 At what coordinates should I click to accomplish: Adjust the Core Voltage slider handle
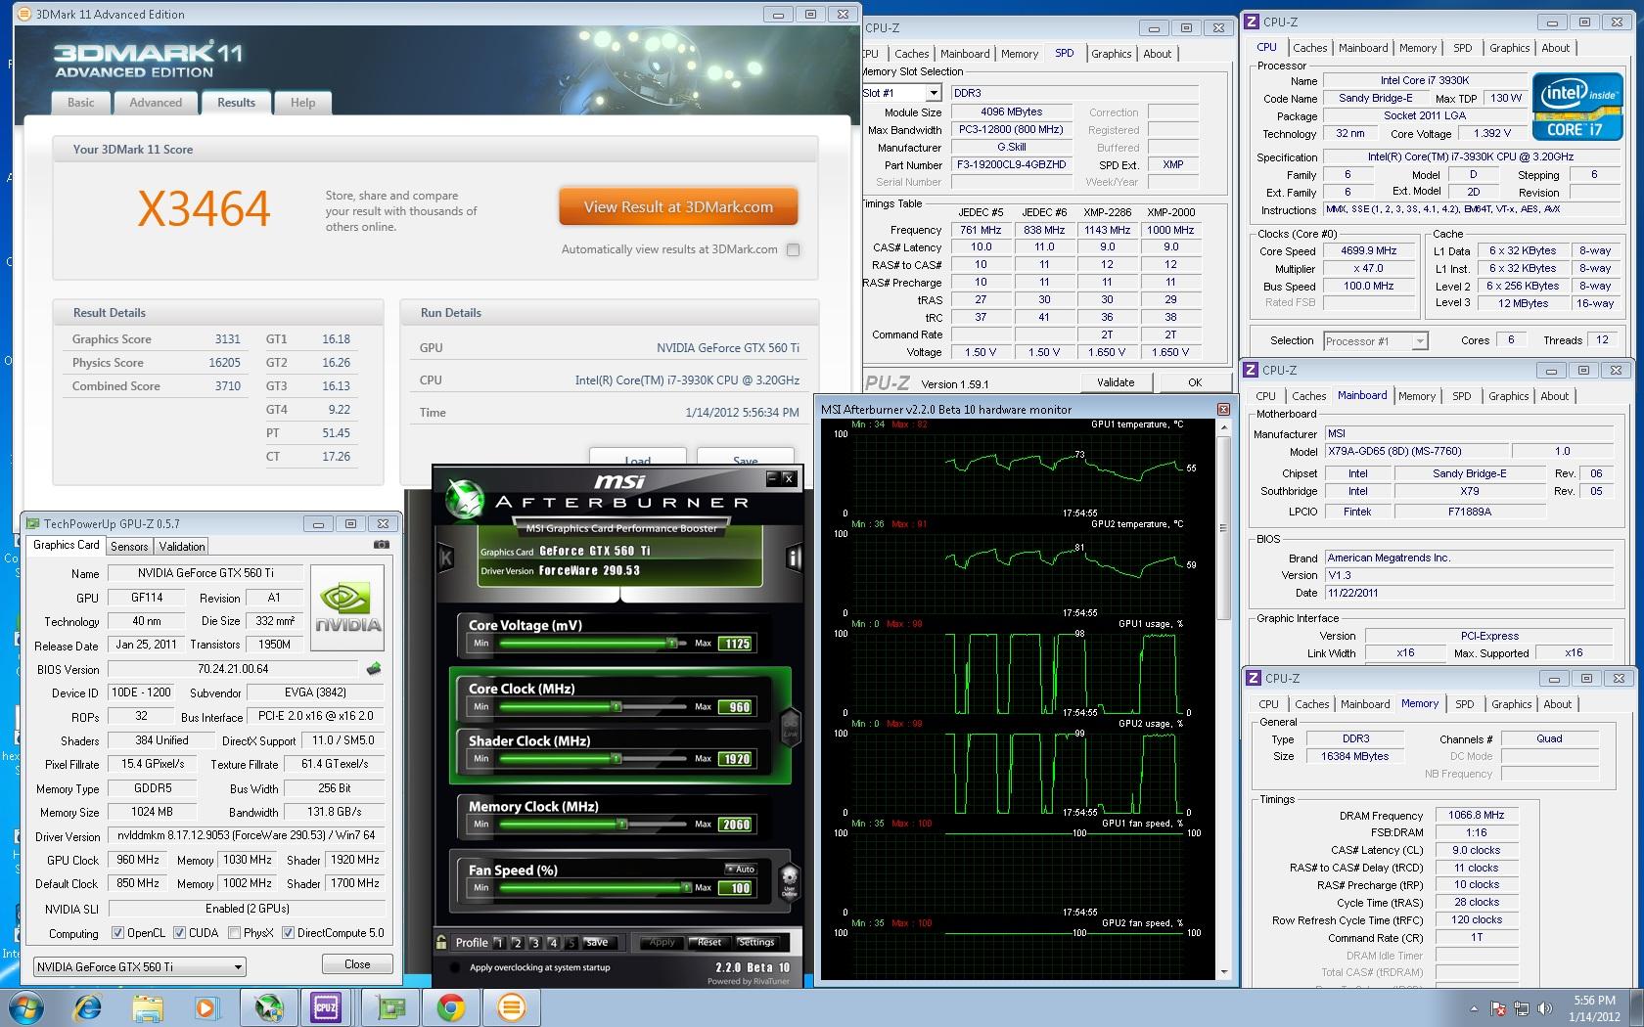click(672, 643)
